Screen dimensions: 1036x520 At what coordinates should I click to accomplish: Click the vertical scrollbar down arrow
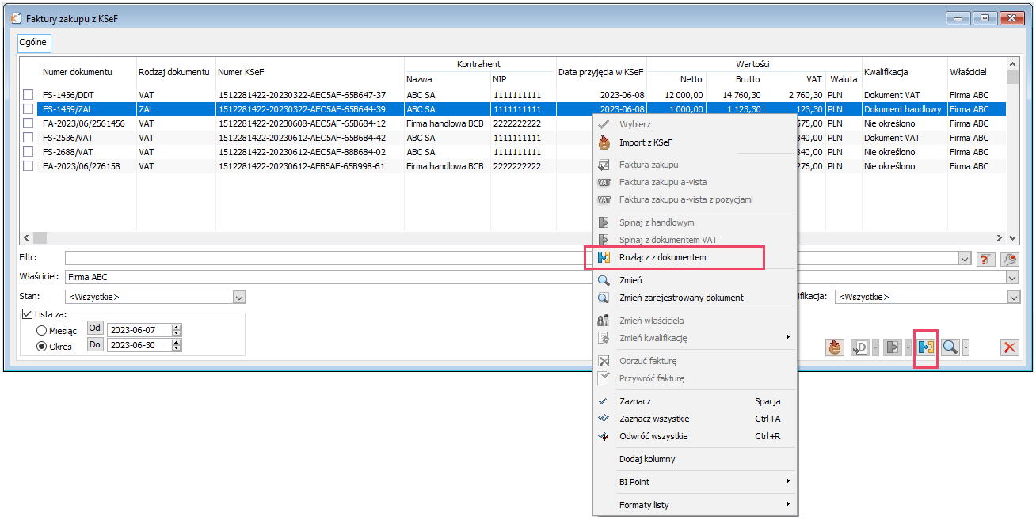coord(1013,237)
